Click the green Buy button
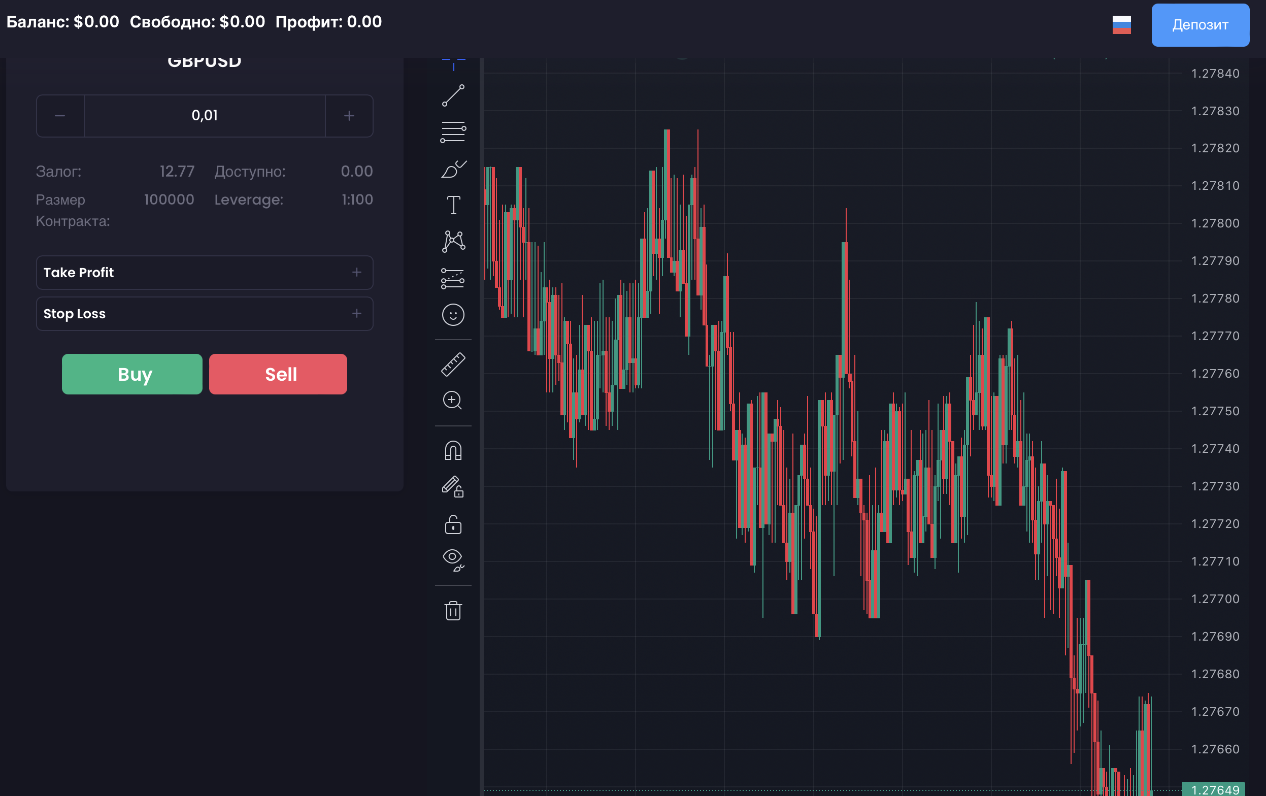This screenshot has width=1266, height=796. [x=132, y=374]
